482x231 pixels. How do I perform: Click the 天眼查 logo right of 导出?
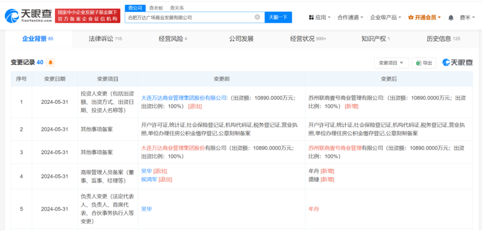click(458, 62)
